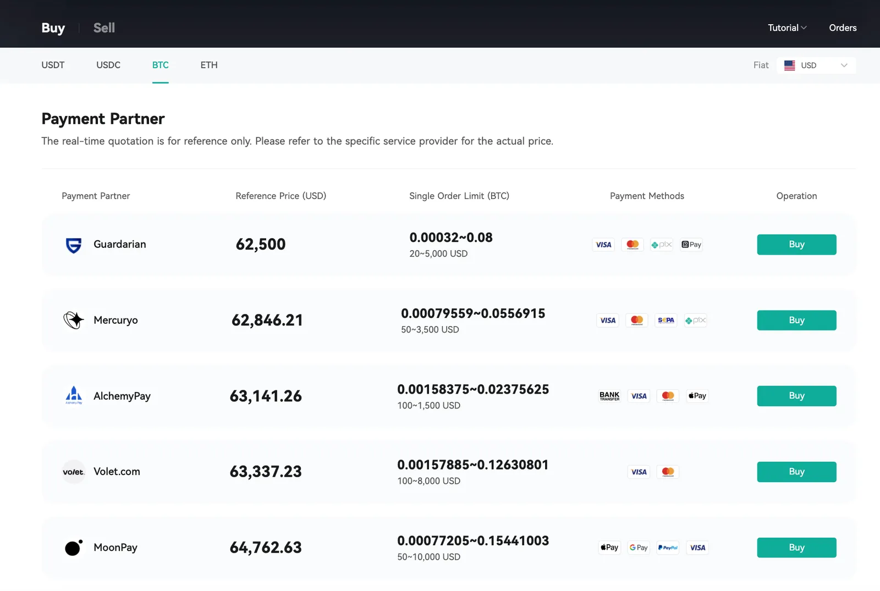Buy BTC through Volet.com
This screenshot has height=591, width=880.
796,472
